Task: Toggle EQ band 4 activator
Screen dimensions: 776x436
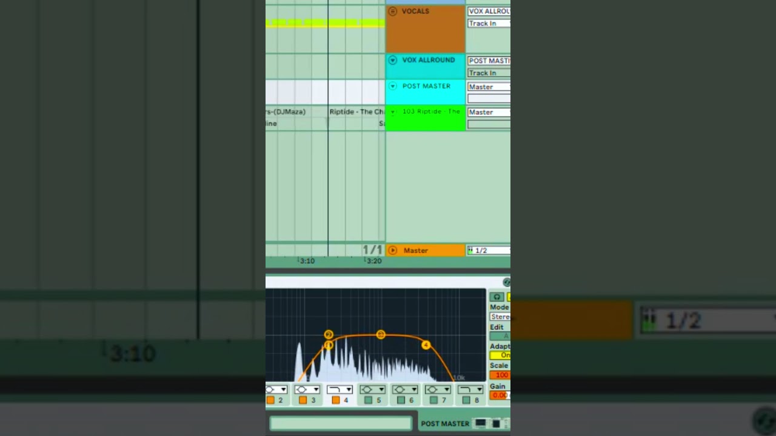Action: 335,400
